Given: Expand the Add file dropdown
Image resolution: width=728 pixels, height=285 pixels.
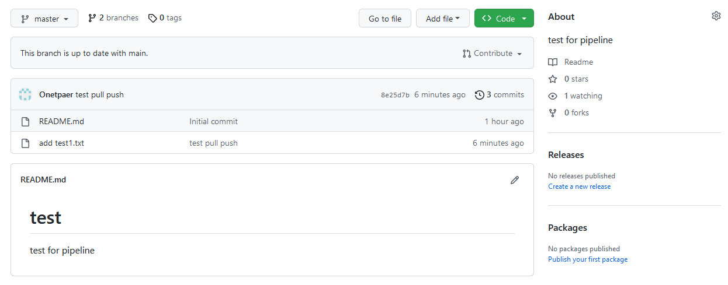Looking at the screenshot, I should [443, 19].
